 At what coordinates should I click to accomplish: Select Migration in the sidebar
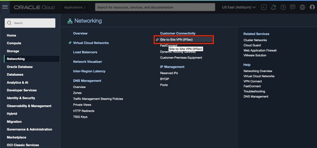click(14, 121)
